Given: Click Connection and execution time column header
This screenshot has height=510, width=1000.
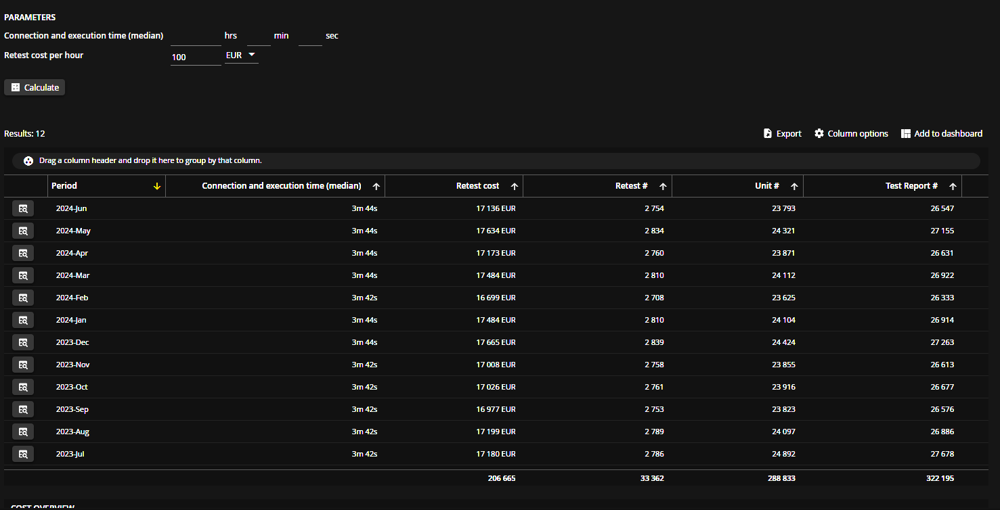Looking at the screenshot, I should point(281,186).
